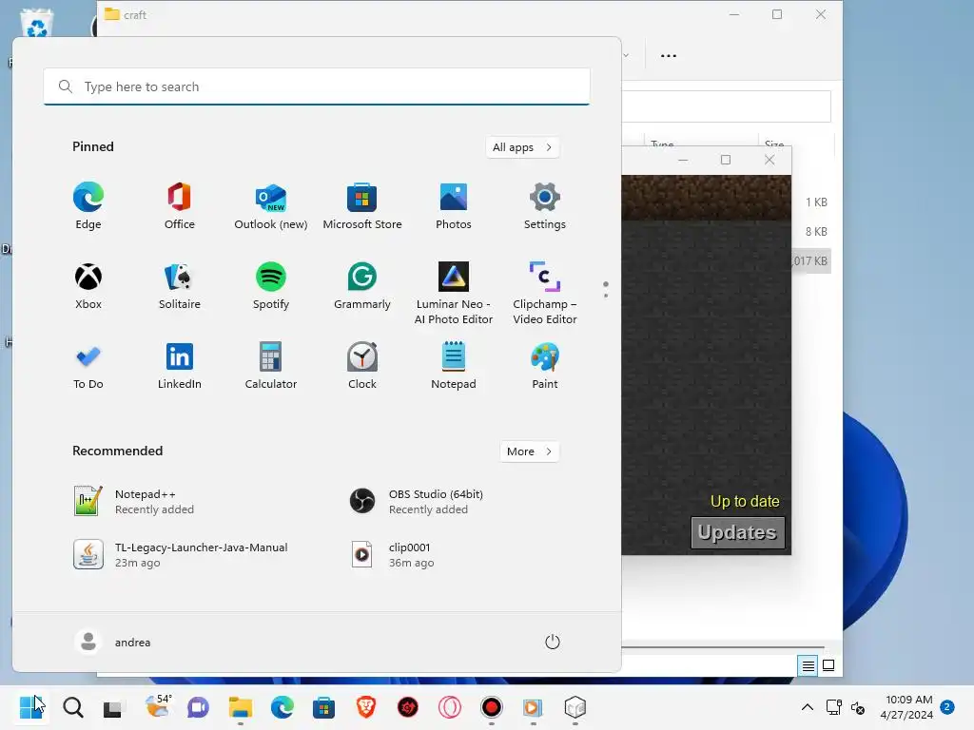Switch to red record app on taskbar

coord(492,707)
